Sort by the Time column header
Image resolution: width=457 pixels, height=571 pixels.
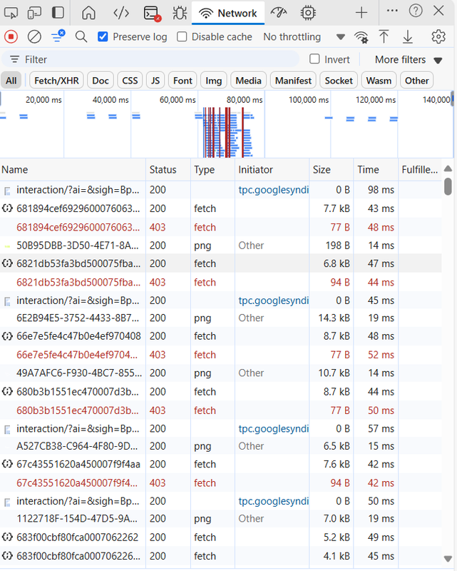pos(376,170)
